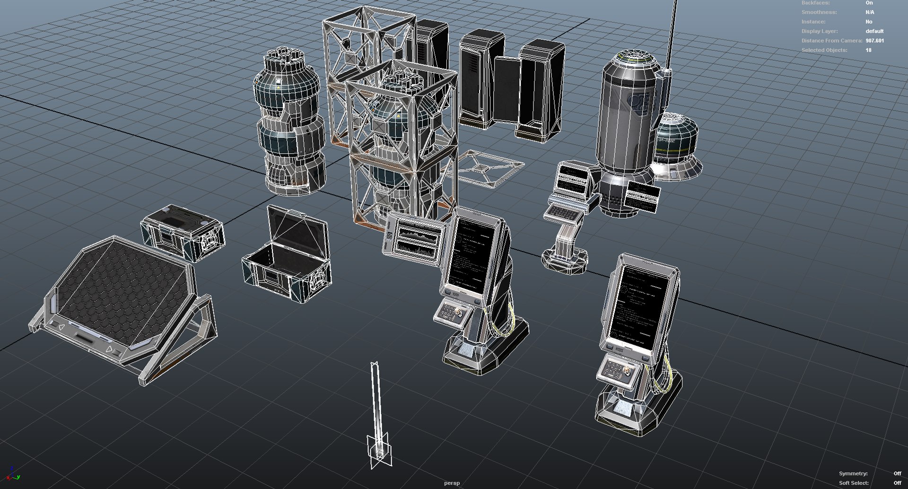The width and height of the screenshot is (908, 489).
Task: Click the 'Distance From Camera:' label
Action: pyautogui.click(x=832, y=41)
